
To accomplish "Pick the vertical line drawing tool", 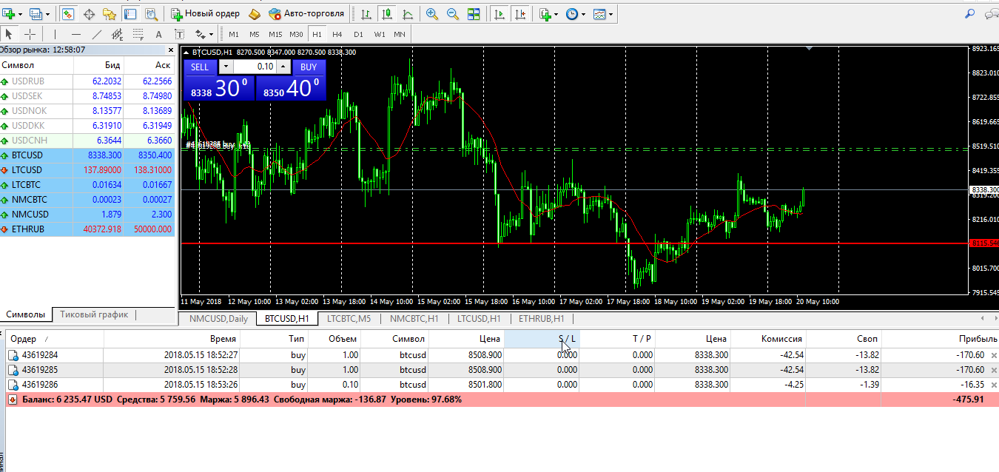I will [55, 34].
